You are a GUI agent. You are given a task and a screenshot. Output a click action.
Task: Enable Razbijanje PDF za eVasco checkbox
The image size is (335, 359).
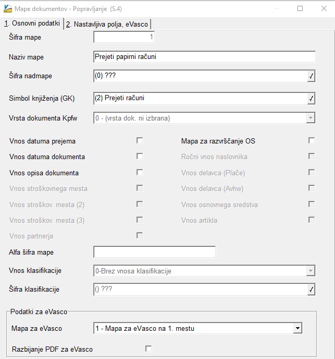pyautogui.click(x=148, y=349)
